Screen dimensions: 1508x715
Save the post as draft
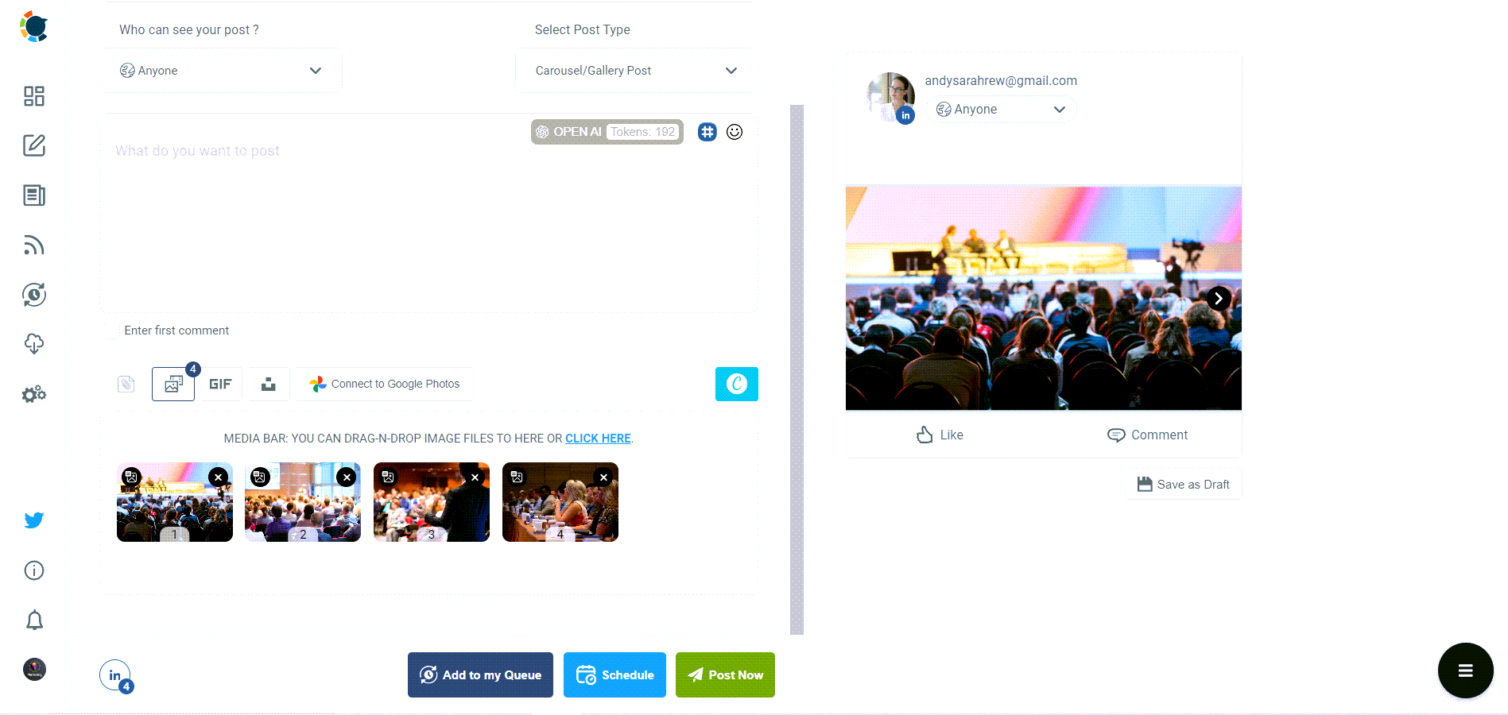[1183, 484]
